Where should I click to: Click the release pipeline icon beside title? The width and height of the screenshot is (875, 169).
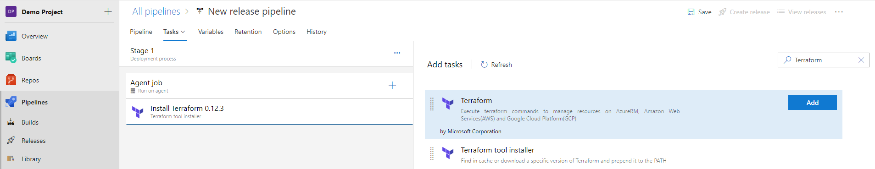[200, 11]
